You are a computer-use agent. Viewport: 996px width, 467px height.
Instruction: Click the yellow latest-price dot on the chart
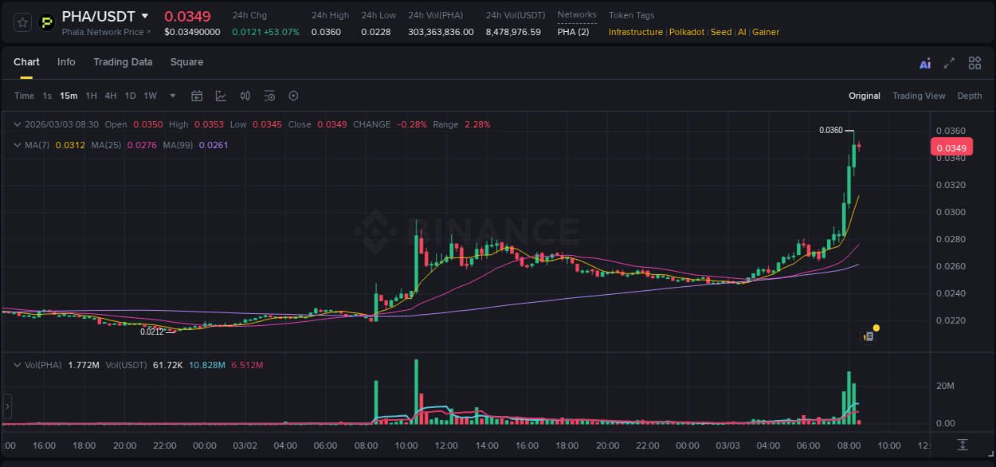[x=876, y=328]
